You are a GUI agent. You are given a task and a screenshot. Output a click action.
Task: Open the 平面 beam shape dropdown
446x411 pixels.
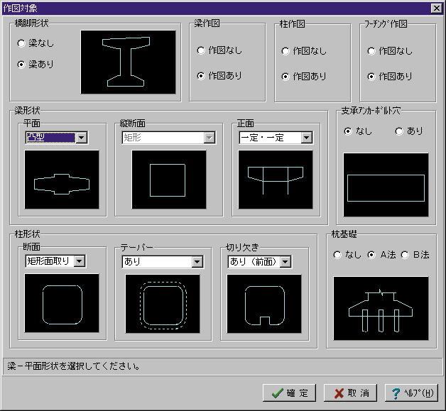(x=81, y=138)
